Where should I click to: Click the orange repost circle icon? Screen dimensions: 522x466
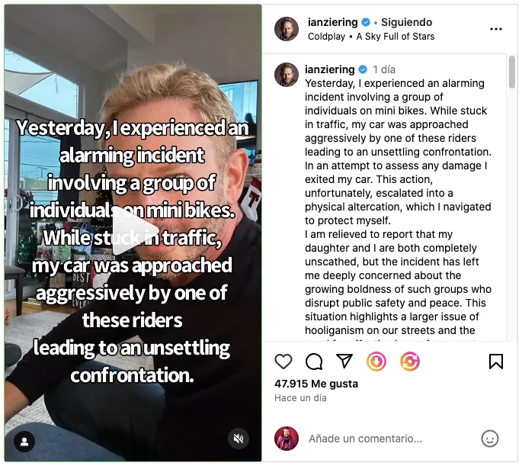[409, 362]
